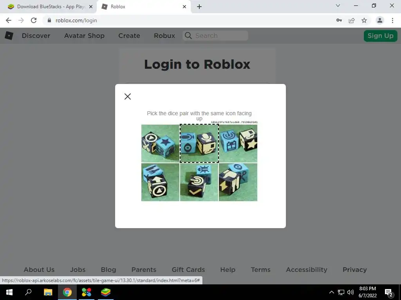401x300 pixels.
Task: Reload the Roblox login page
Action: coord(34,20)
